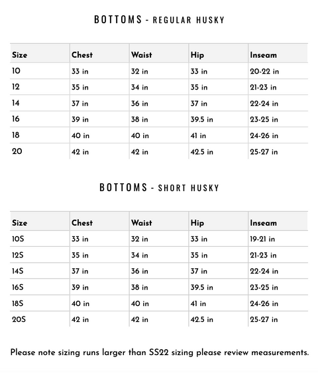
Task: Select the Inseam header in Regular Husky table
Action: 264,55
